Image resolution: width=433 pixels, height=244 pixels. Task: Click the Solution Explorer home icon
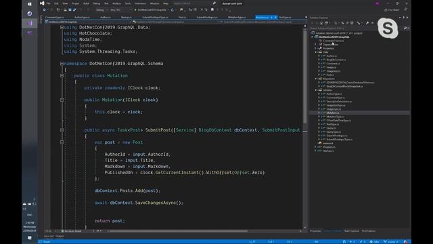point(321,23)
